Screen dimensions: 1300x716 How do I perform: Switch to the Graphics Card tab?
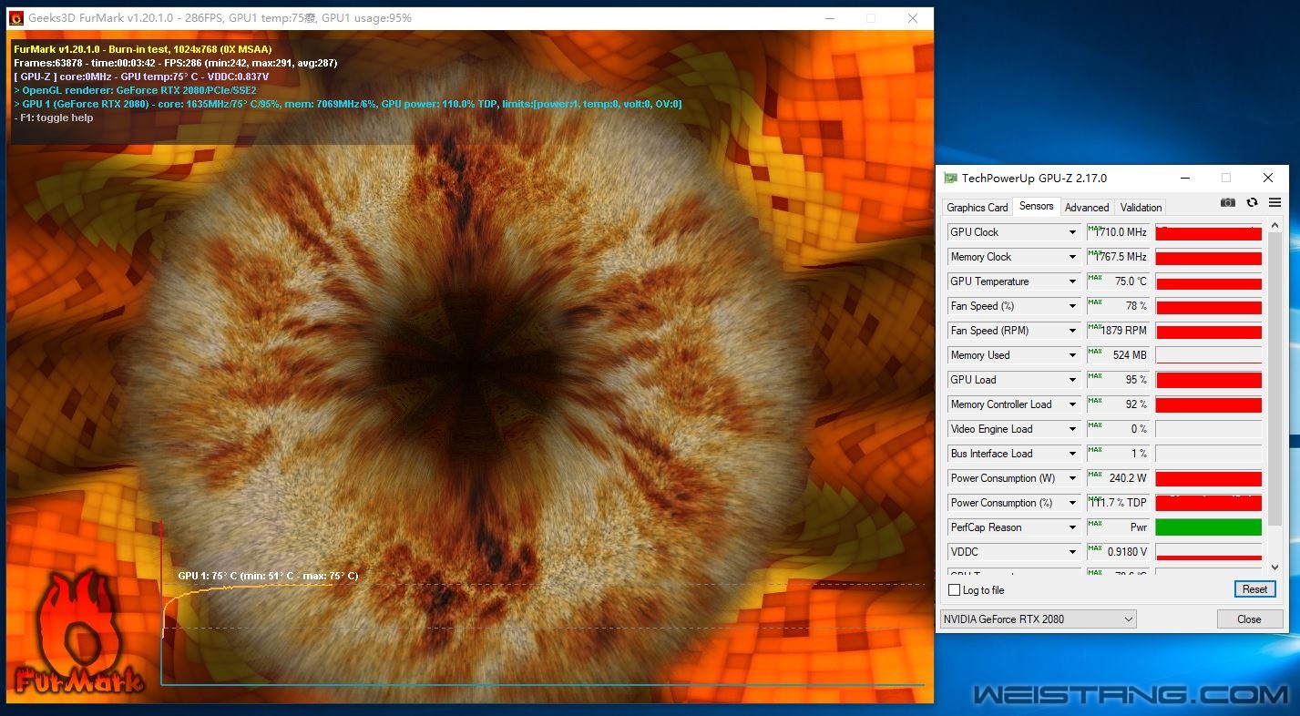coord(977,208)
